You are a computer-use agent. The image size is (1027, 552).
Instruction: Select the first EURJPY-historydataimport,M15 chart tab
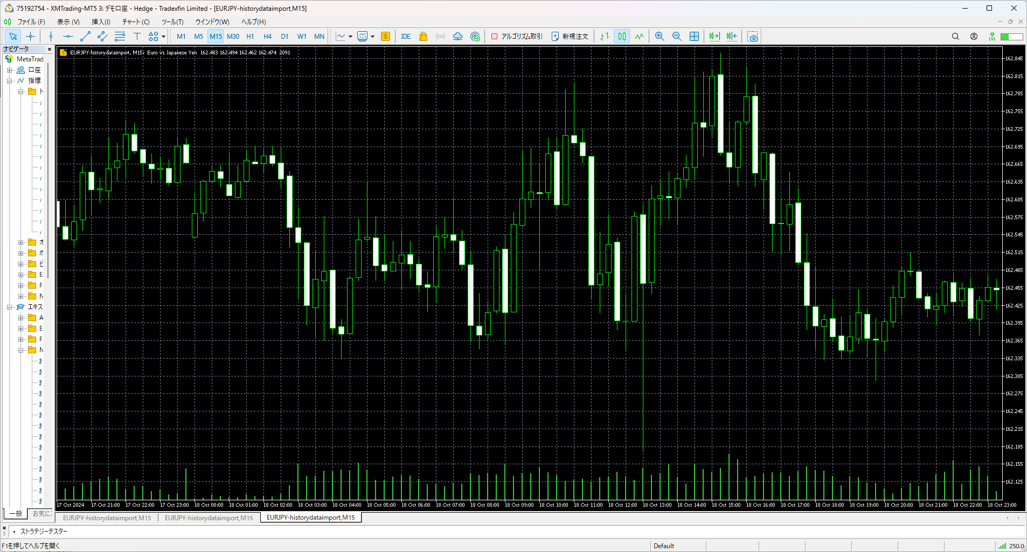point(107,518)
